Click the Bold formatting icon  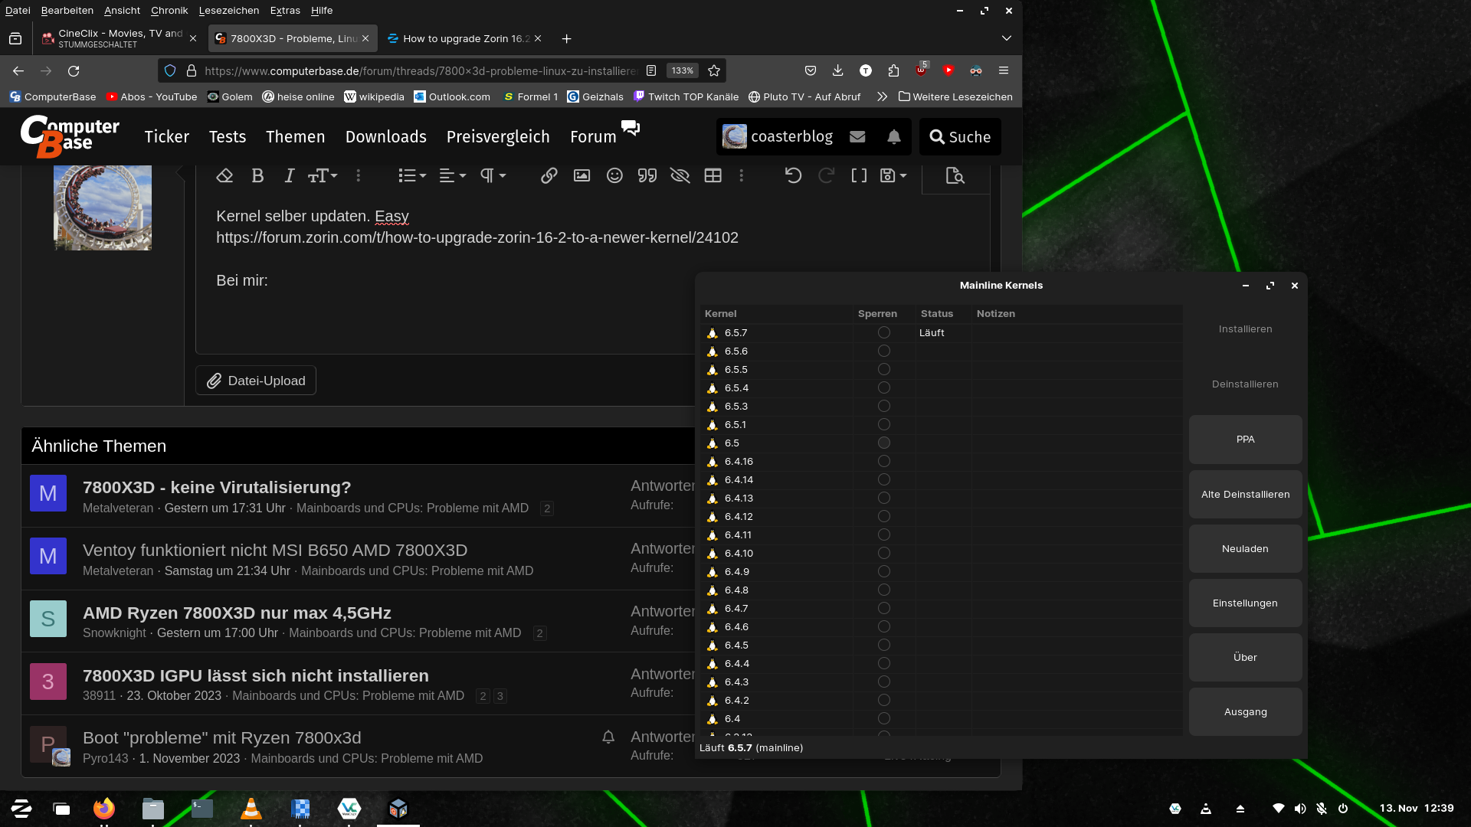[x=257, y=176]
